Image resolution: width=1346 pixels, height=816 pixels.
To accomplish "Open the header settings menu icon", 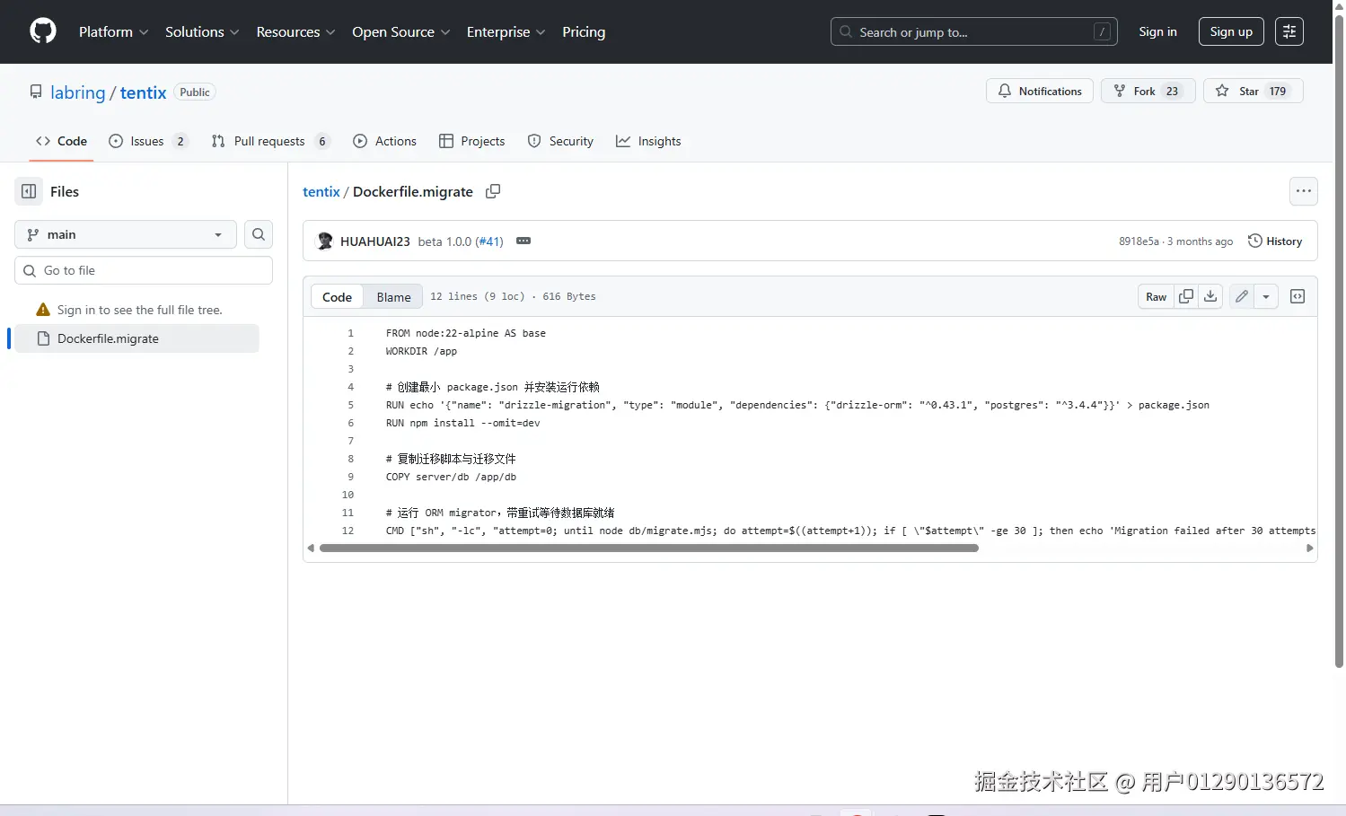I will pyautogui.click(x=1289, y=31).
